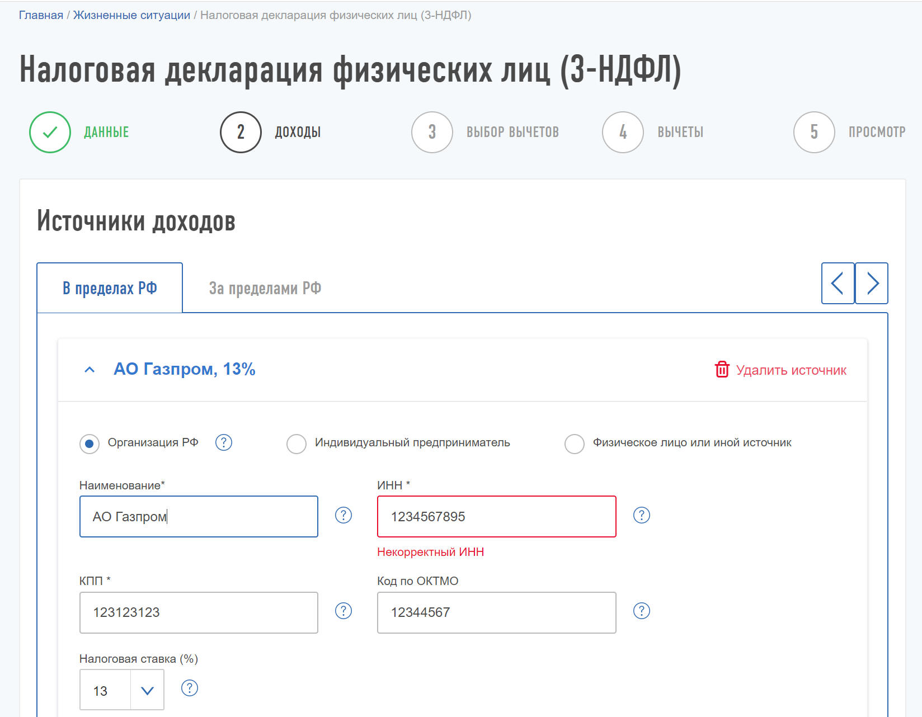The width and height of the screenshot is (922, 717).
Task: Select Организация РФ radio button
Action: (90, 444)
